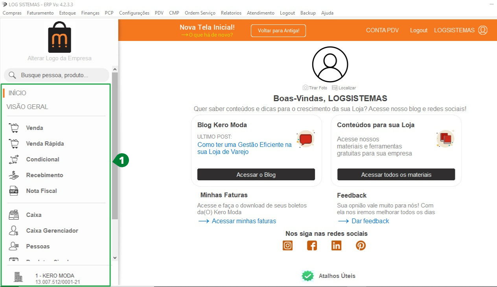Click the sidebar scrollbar thumb
497x287 pixels.
click(115, 146)
